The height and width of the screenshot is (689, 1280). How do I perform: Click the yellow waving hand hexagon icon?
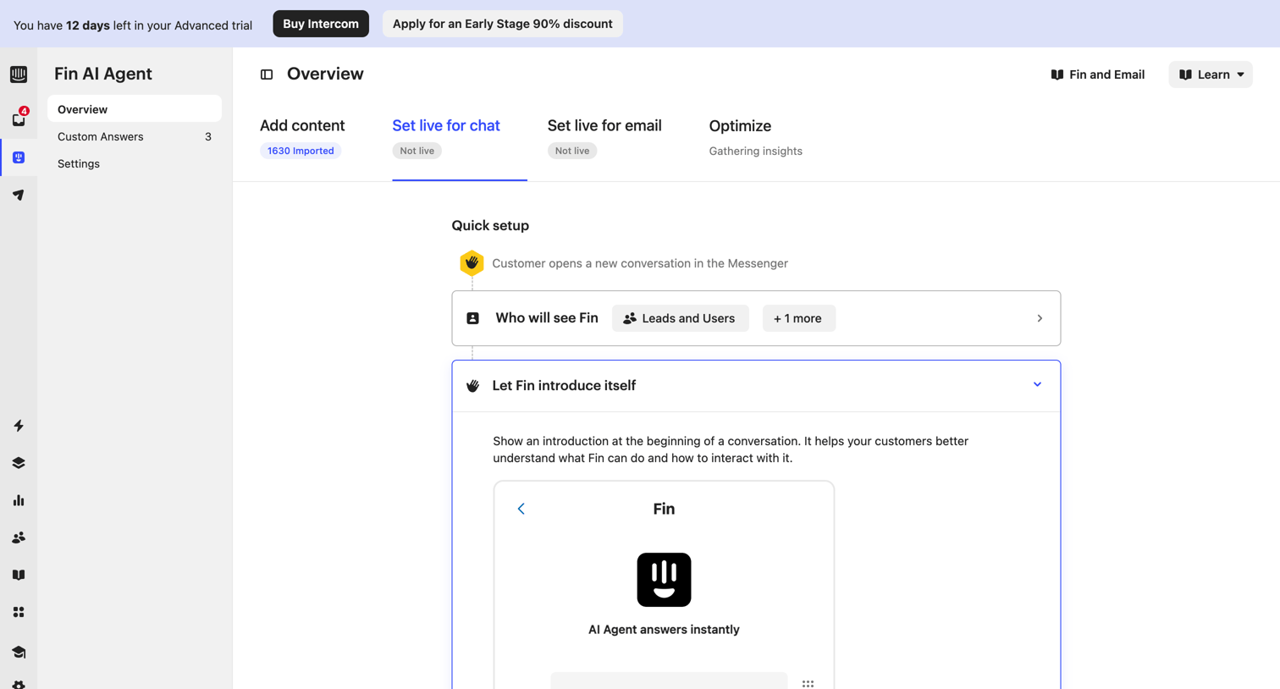point(472,262)
